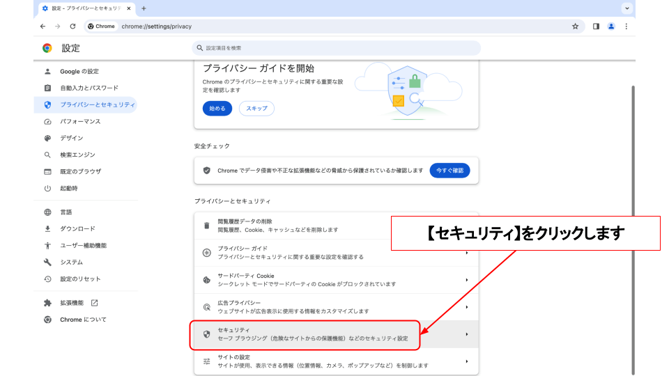Open the profile avatar icon
This screenshot has height=376, width=669.
[x=611, y=26]
